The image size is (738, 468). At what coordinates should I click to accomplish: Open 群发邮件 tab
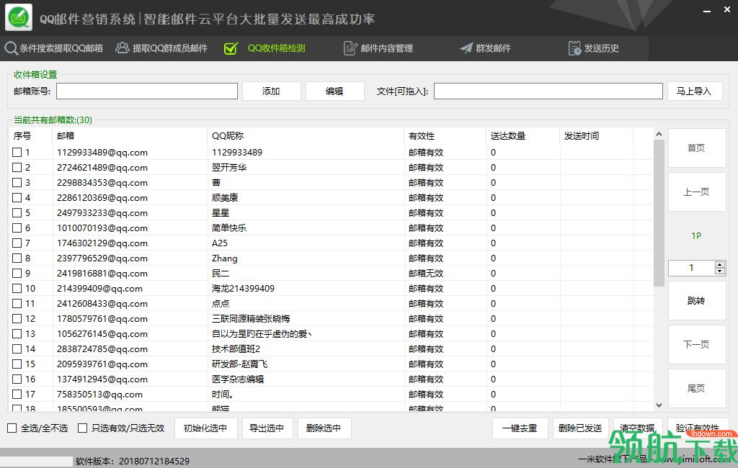tap(493, 48)
